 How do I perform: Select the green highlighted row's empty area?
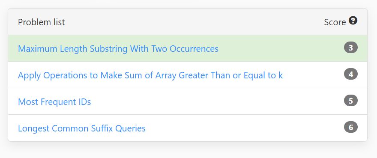click(x=281, y=48)
